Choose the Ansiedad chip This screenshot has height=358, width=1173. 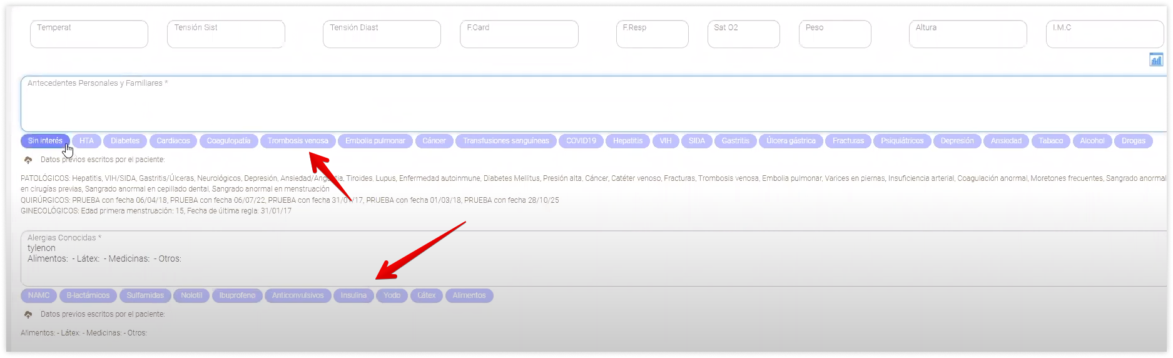[1006, 141]
